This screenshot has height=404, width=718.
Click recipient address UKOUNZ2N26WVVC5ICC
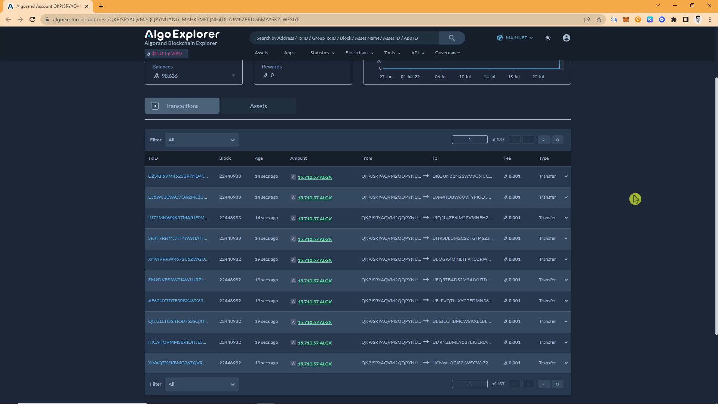[462, 176]
